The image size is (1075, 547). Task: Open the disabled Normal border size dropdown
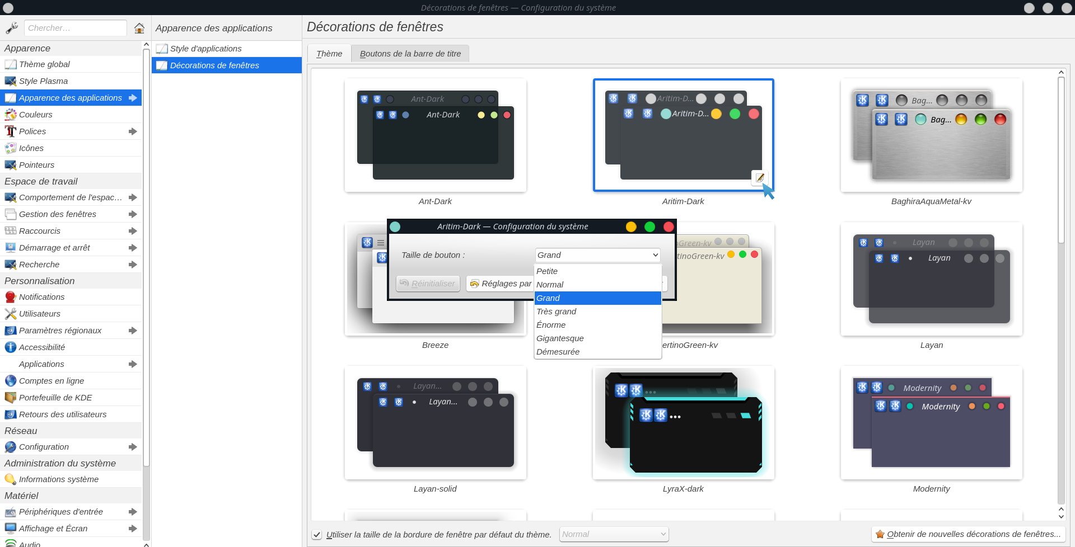click(614, 534)
